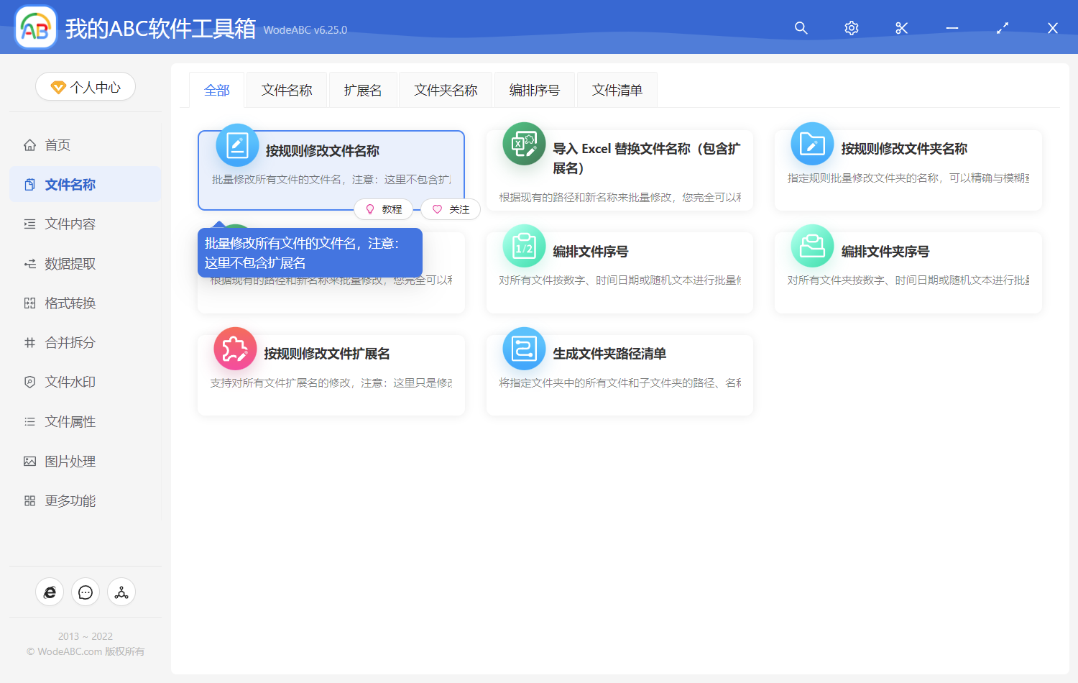This screenshot has height=683, width=1078.
Task: Click the 教程 button
Action: (x=384, y=209)
